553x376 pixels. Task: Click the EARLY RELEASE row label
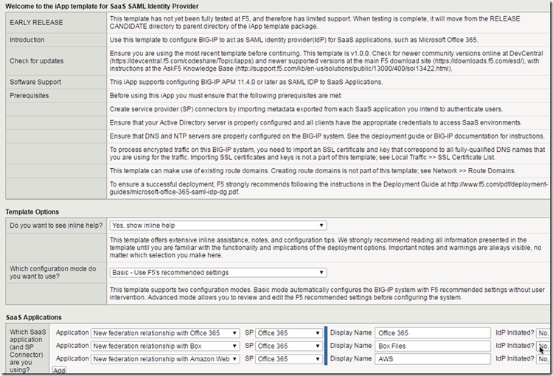pos(36,23)
